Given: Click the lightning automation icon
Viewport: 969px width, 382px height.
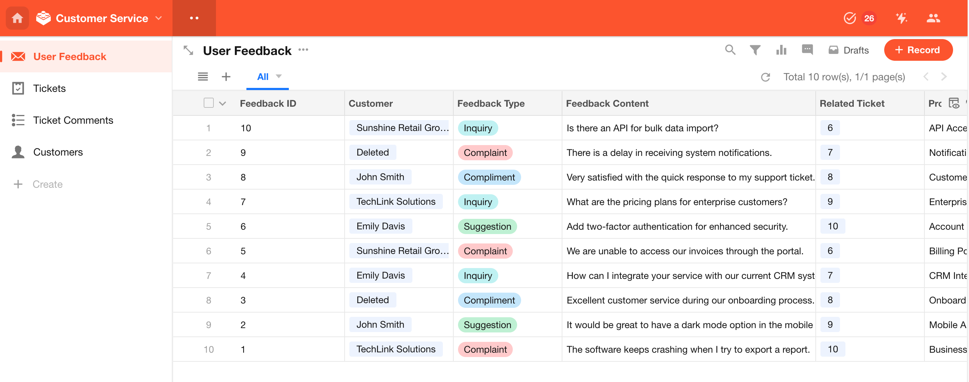Looking at the screenshot, I should [901, 18].
